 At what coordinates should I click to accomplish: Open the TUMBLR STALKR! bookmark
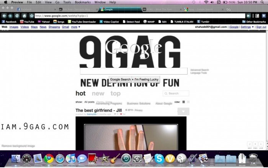pos(182,22)
